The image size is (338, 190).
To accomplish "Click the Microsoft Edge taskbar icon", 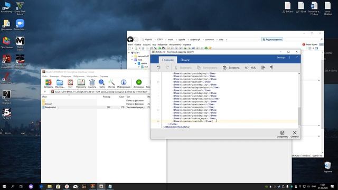I will coord(41,186).
